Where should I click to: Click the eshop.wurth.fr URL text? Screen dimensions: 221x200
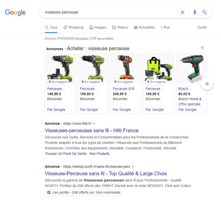97,167
